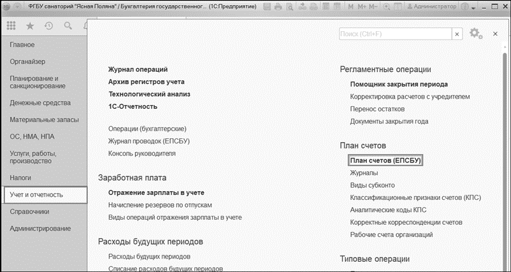Click the M memory button

[350, 6]
